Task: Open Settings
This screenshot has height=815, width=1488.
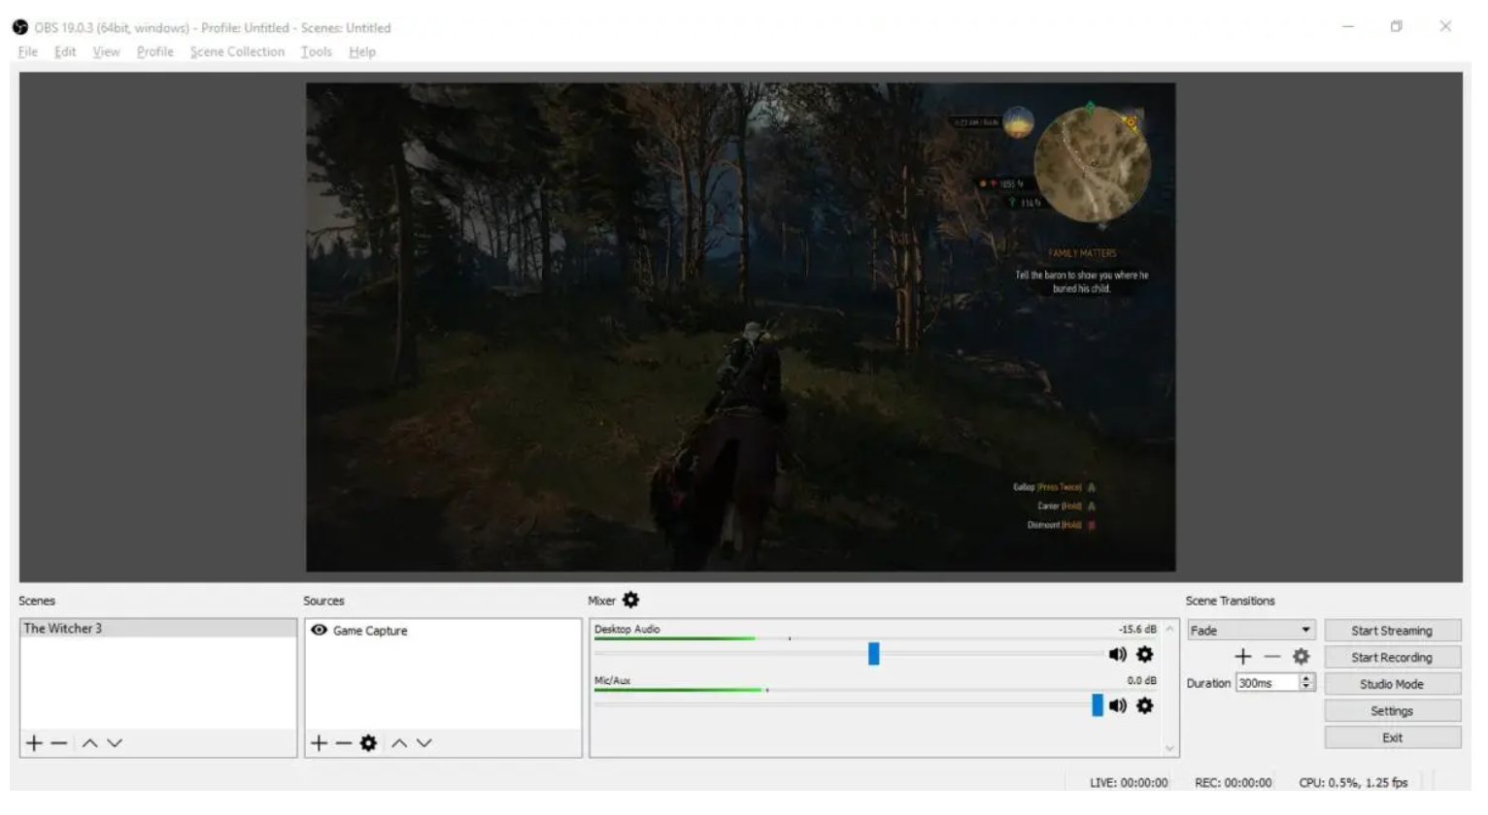Action: coord(1393,711)
